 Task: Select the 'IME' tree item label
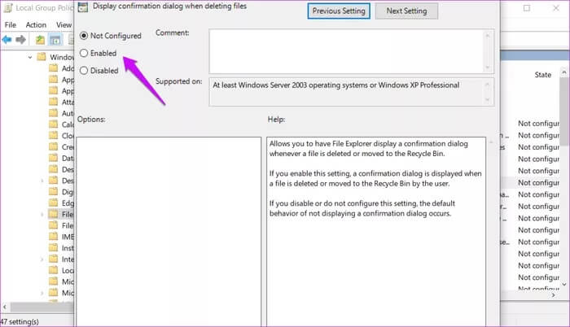tap(68, 237)
